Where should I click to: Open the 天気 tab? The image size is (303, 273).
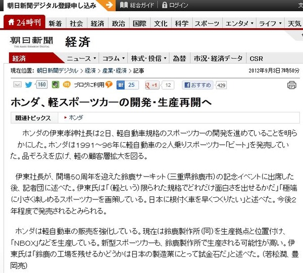tap(294, 23)
